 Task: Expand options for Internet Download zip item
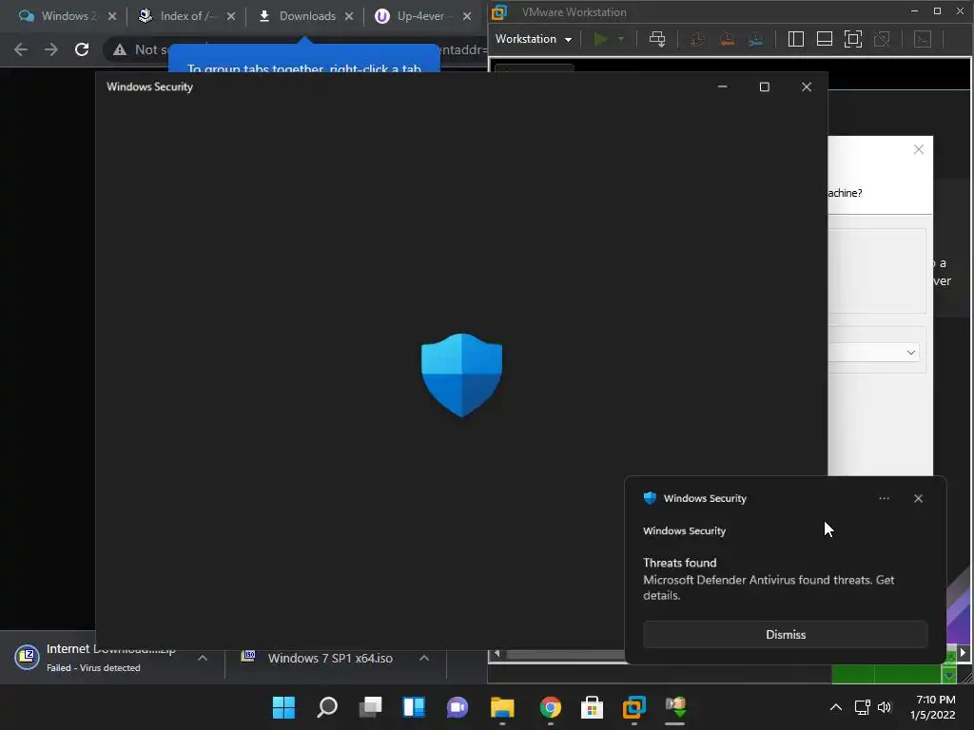click(x=203, y=658)
